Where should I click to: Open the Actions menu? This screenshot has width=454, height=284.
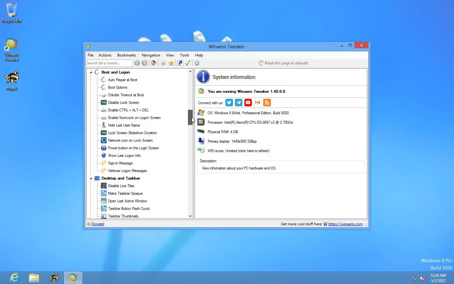pos(105,55)
